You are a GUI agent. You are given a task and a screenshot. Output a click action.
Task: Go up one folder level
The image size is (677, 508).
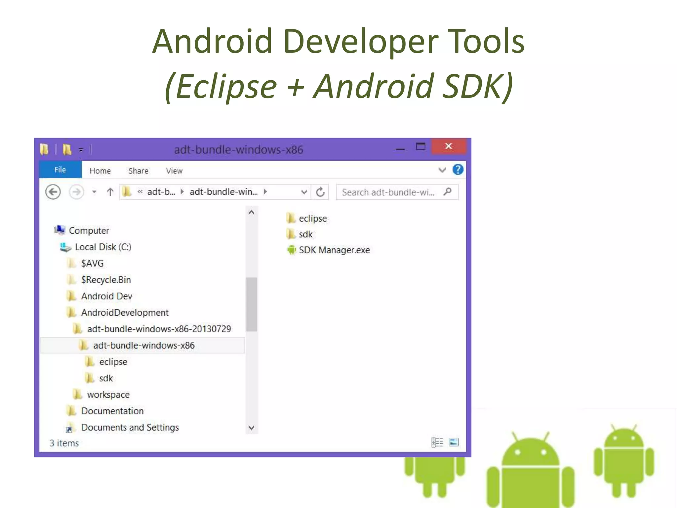click(x=110, y=192)
